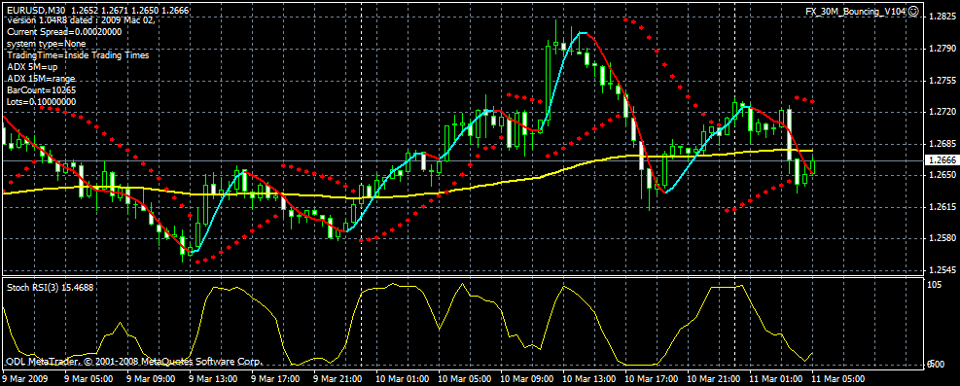Click the ADX 5M=up status text
960x386 pixels.
coord(32,67)
